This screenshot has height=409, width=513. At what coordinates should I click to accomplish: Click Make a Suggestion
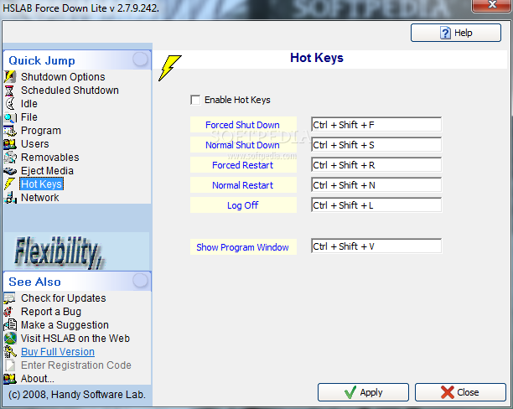65,325
